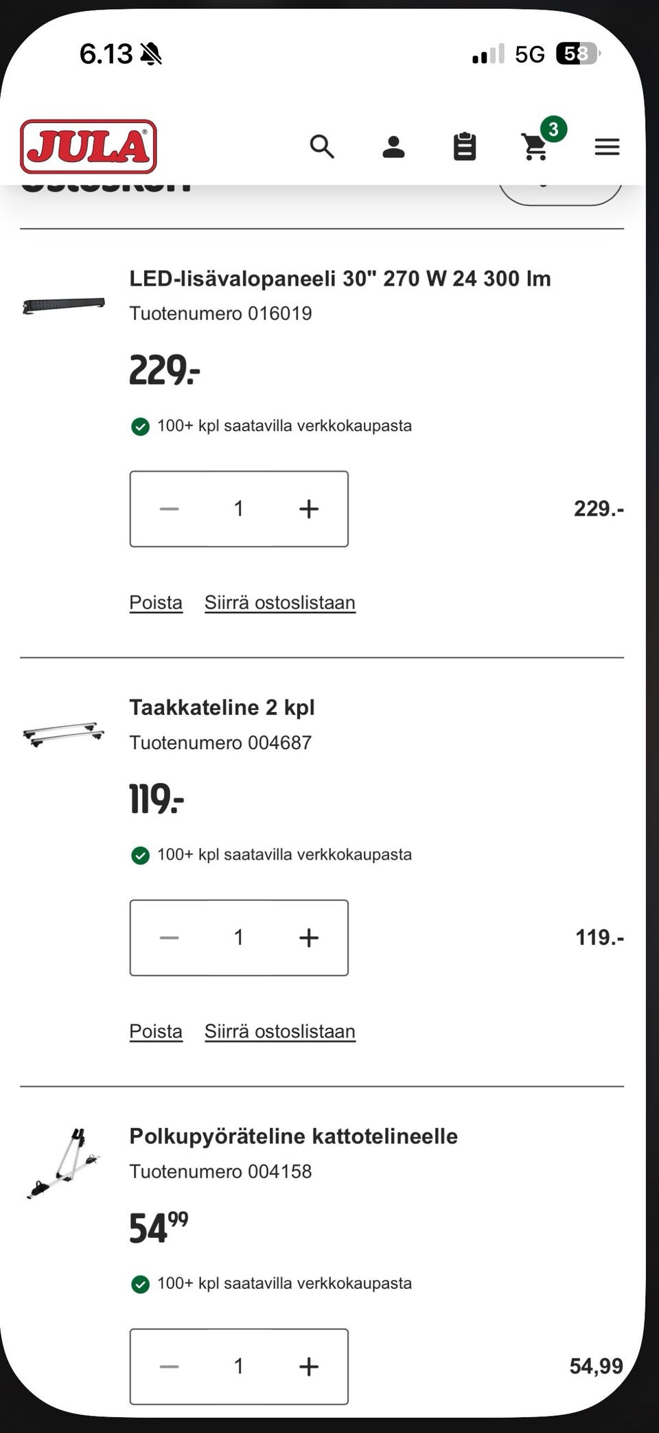
Task: Click the green availability check icon for LED-lisävalopaneeli
Action: (140, 426)
